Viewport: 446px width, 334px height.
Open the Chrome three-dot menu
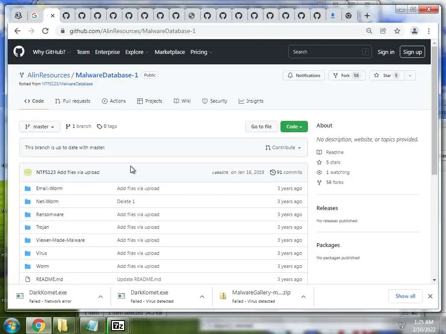[429, 31]
